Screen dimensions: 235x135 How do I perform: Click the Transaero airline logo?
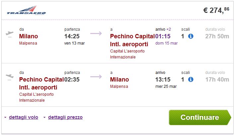(x=26, y=12)
